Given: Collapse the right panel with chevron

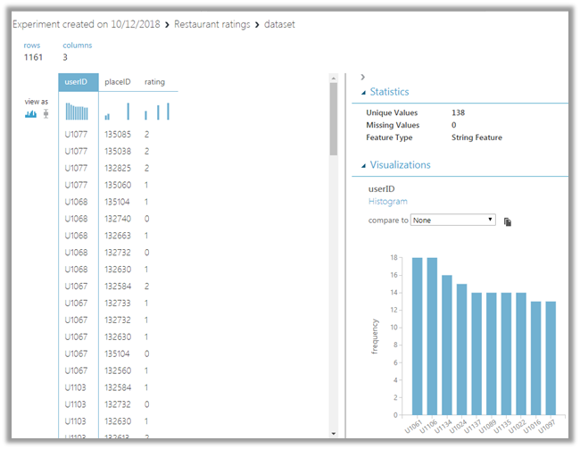Looking at the screenshot, I should tap(363, 78).
